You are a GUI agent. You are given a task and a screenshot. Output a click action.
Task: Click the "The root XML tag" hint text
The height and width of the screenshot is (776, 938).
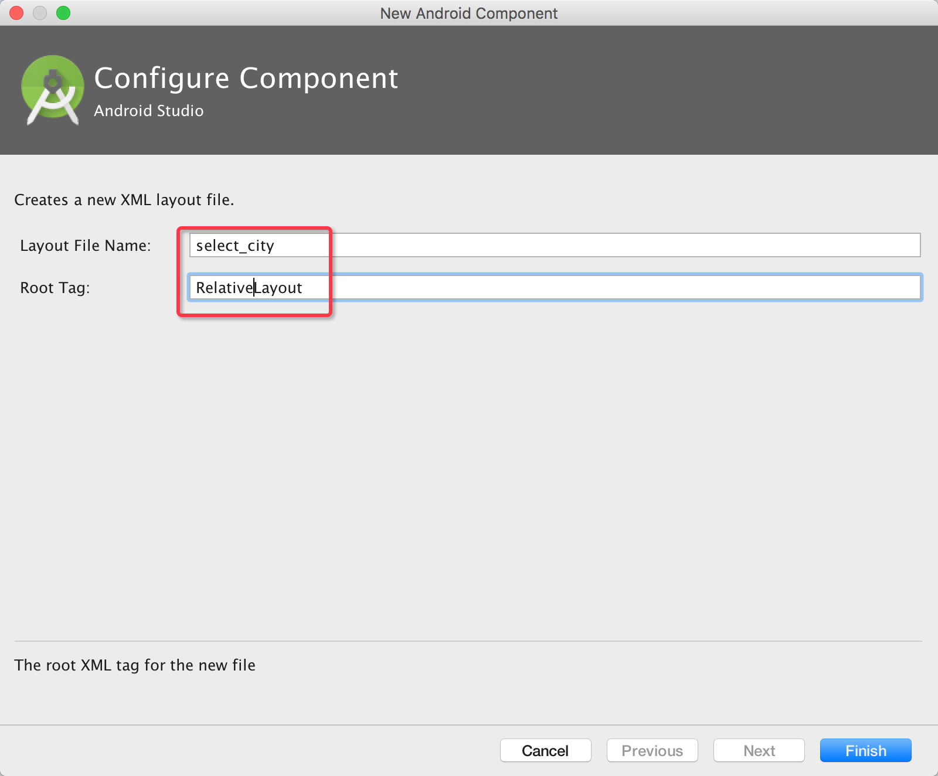pos(135,665)
